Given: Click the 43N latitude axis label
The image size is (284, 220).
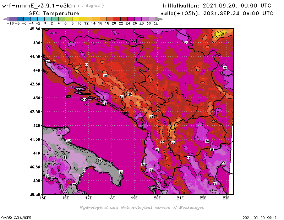Looking at the screenshot, I should click(x=37, y=98).
